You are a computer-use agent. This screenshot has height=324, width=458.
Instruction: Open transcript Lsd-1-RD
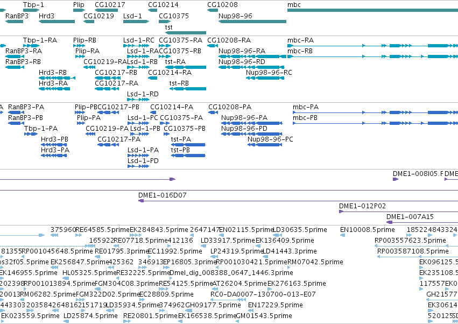click(143, 94)
